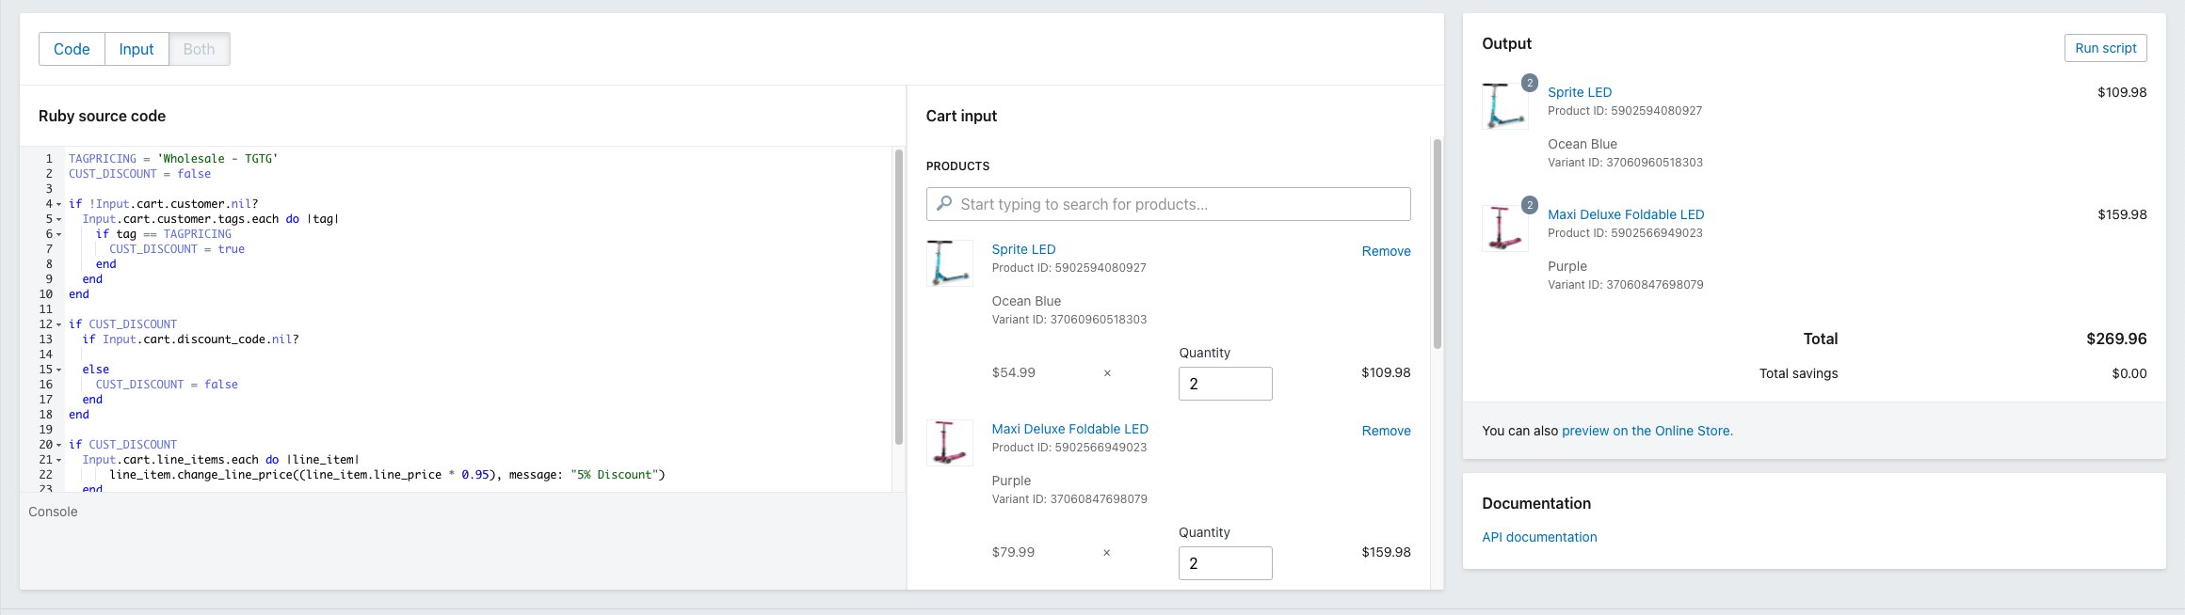
Task: Collapse the code fold arrow on line 4
Action: tap(58, 204)
